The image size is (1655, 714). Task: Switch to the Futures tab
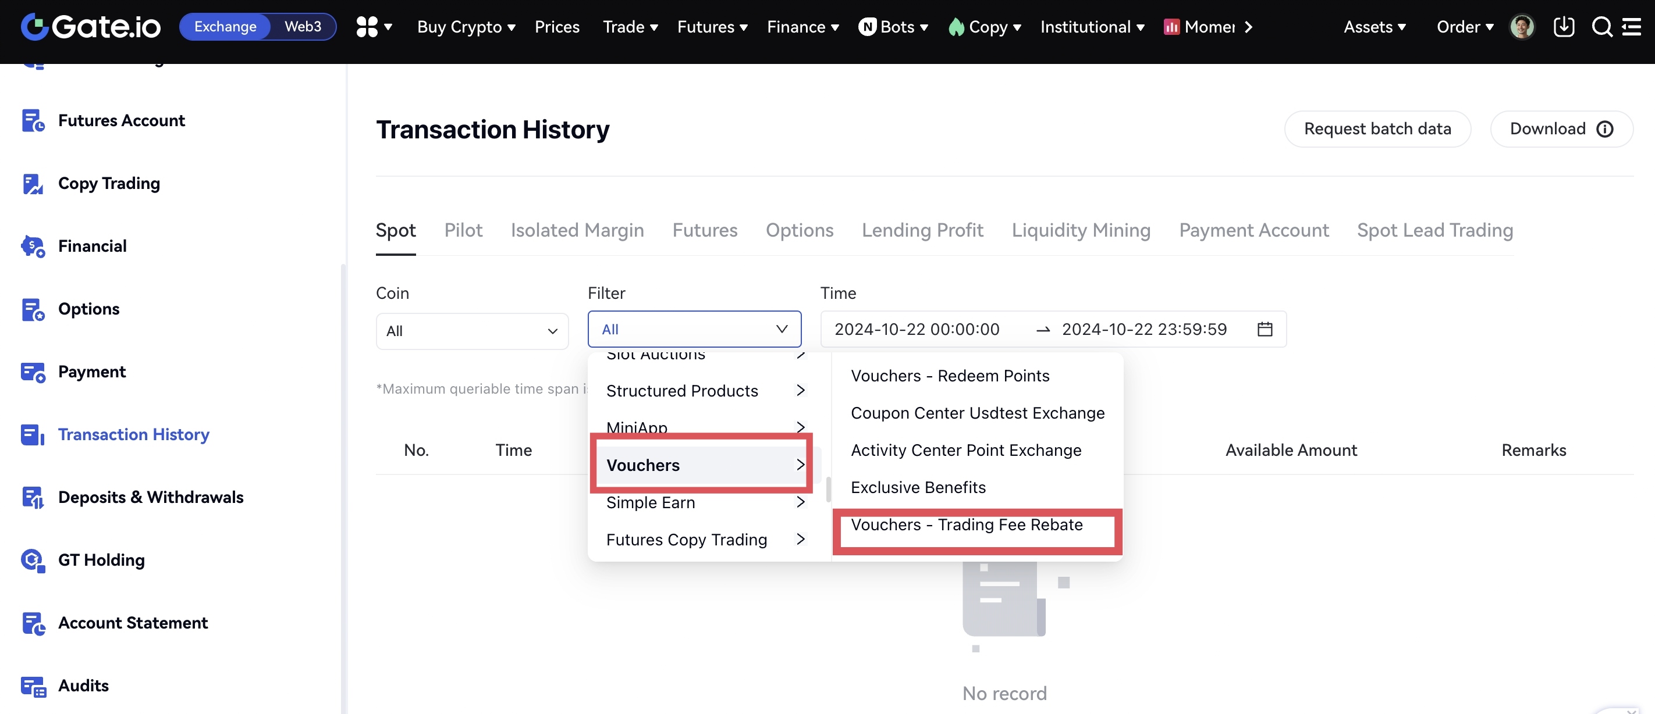coord(704,230)
